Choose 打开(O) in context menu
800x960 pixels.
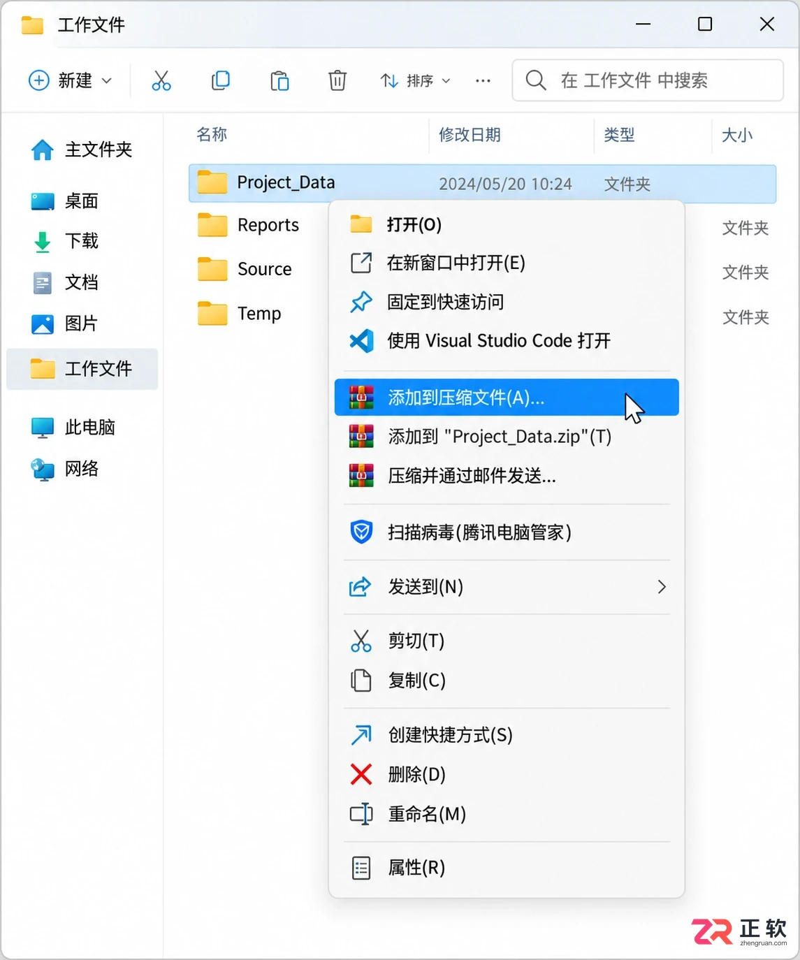[507, 224]
